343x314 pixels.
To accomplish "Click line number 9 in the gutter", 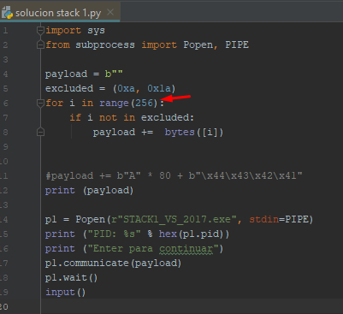I will click(x=5, y=147).
